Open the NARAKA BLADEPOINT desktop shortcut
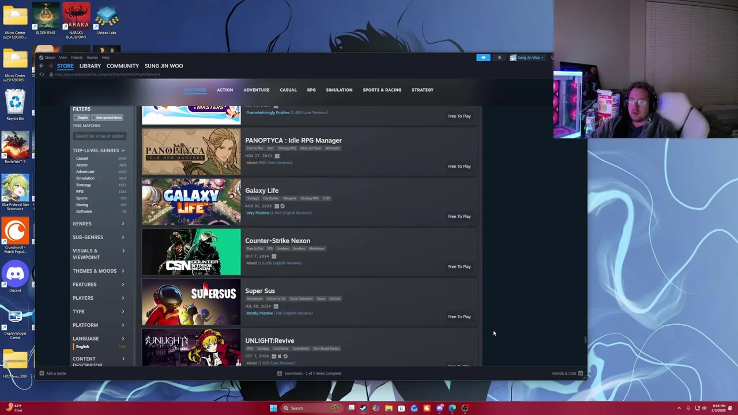 (x=76, y=20)
